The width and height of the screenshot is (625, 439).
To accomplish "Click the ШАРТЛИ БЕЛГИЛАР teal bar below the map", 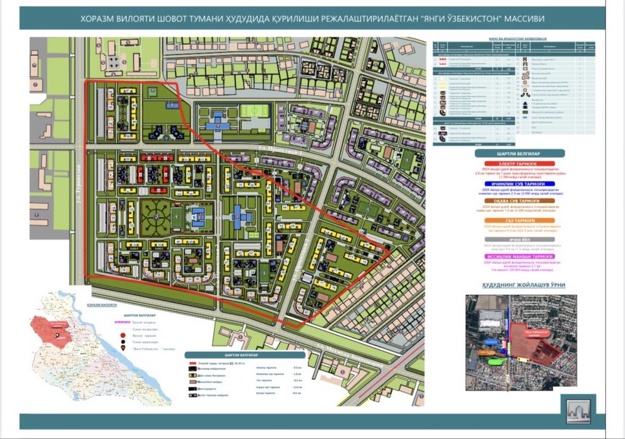I will tap(244, 355).
